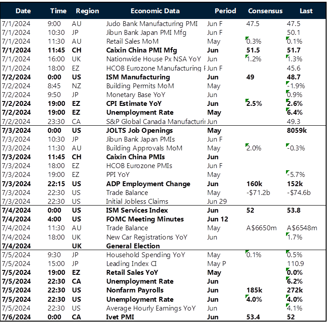327x322 pixels.
Task: Click the Time column header
Action: [58, 11]
